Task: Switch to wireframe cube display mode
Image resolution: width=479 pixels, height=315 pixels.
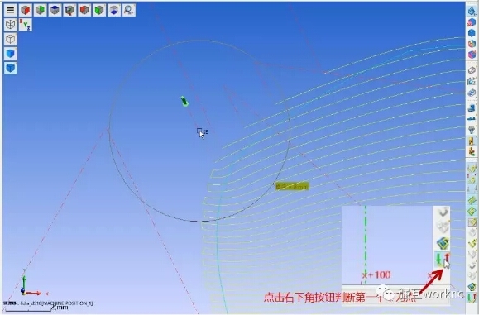Action: [11, 39]
